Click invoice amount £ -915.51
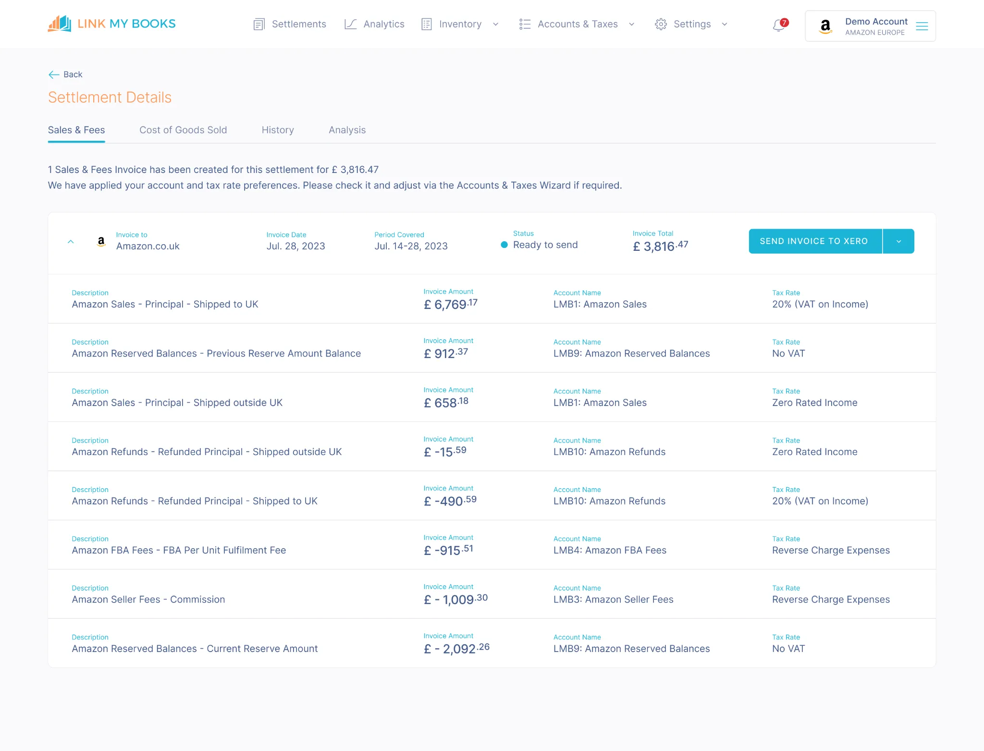The image size is (984, 751). 448,551
